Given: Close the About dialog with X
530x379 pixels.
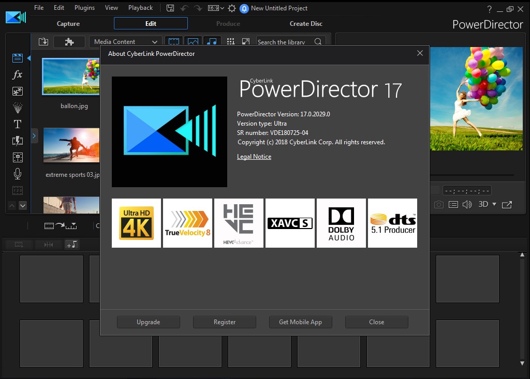Looking at the screenshot, I should 420,53.
